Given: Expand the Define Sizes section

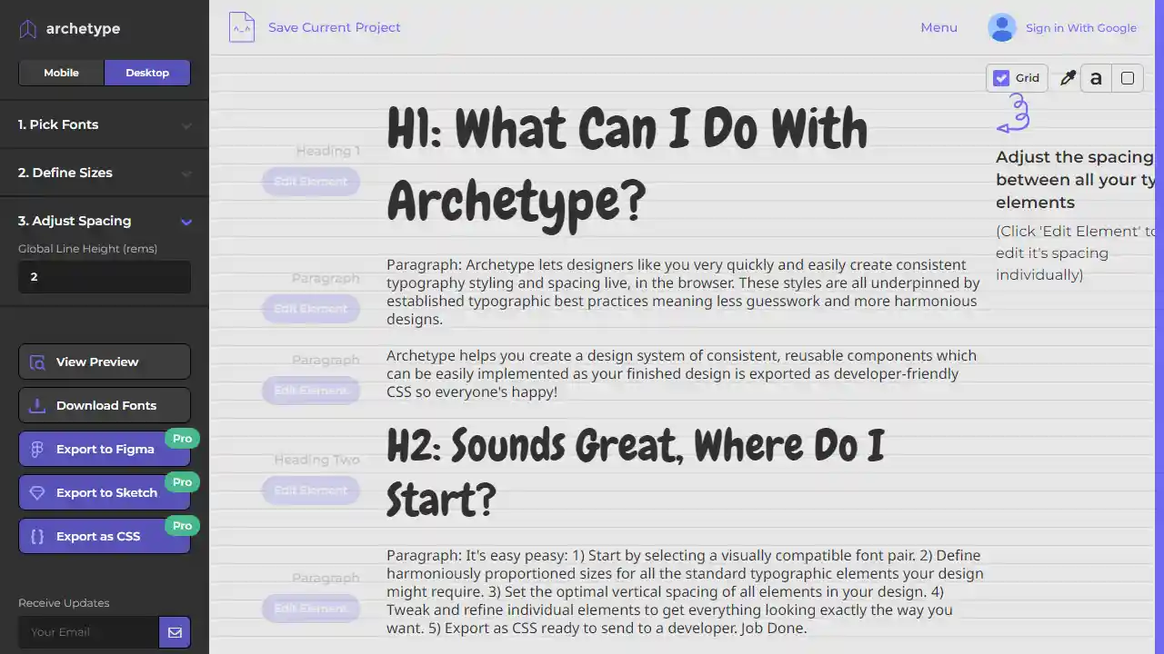Looking at the screenshot, I should (x=104, y=173).
